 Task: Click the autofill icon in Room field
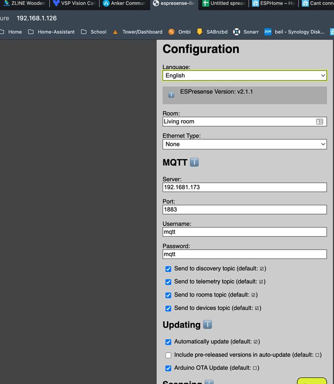point(320,122)
